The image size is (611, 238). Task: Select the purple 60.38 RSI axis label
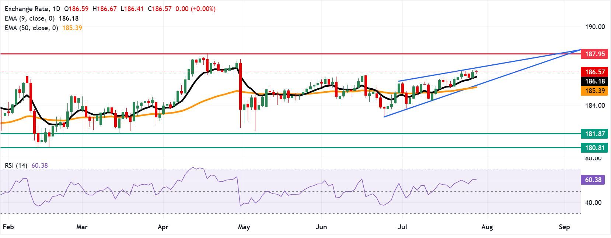pyautogui.click(x=593, y=180)
